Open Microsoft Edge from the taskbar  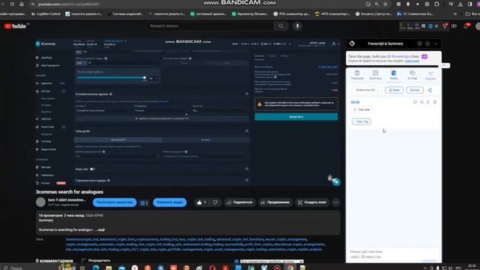click(96, 268)
